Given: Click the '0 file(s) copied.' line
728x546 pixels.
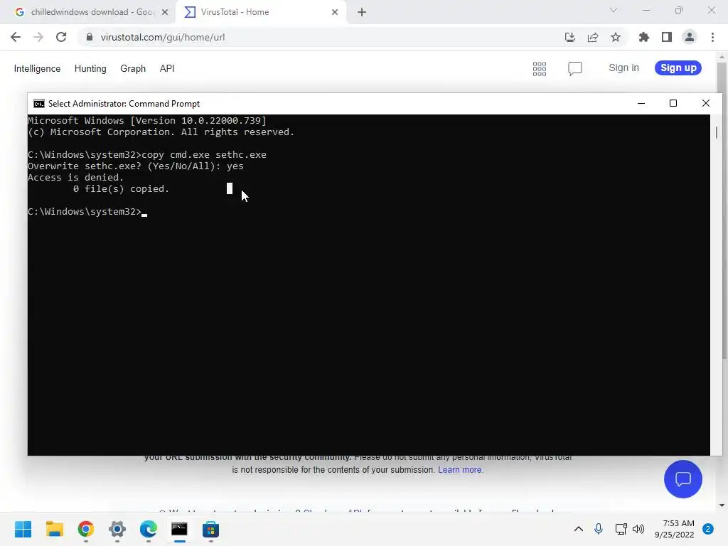Looking at the screenshot, I should coord(121,189).
